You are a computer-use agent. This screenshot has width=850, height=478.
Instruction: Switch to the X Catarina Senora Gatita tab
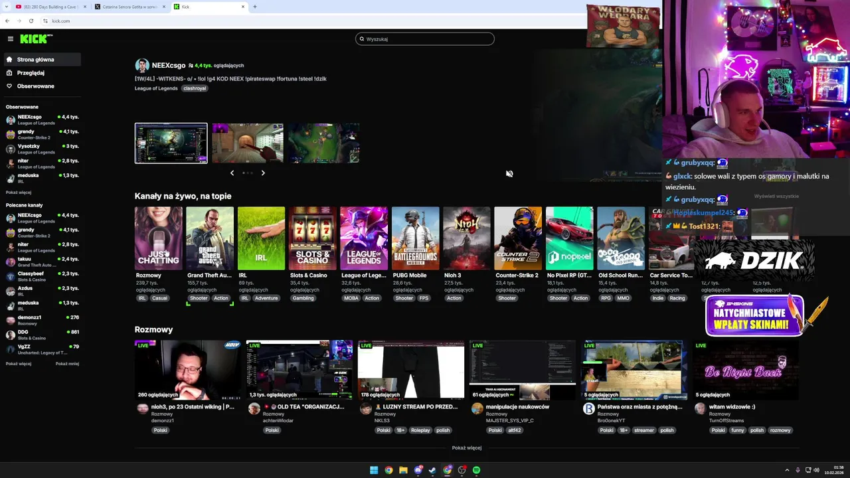130,7
